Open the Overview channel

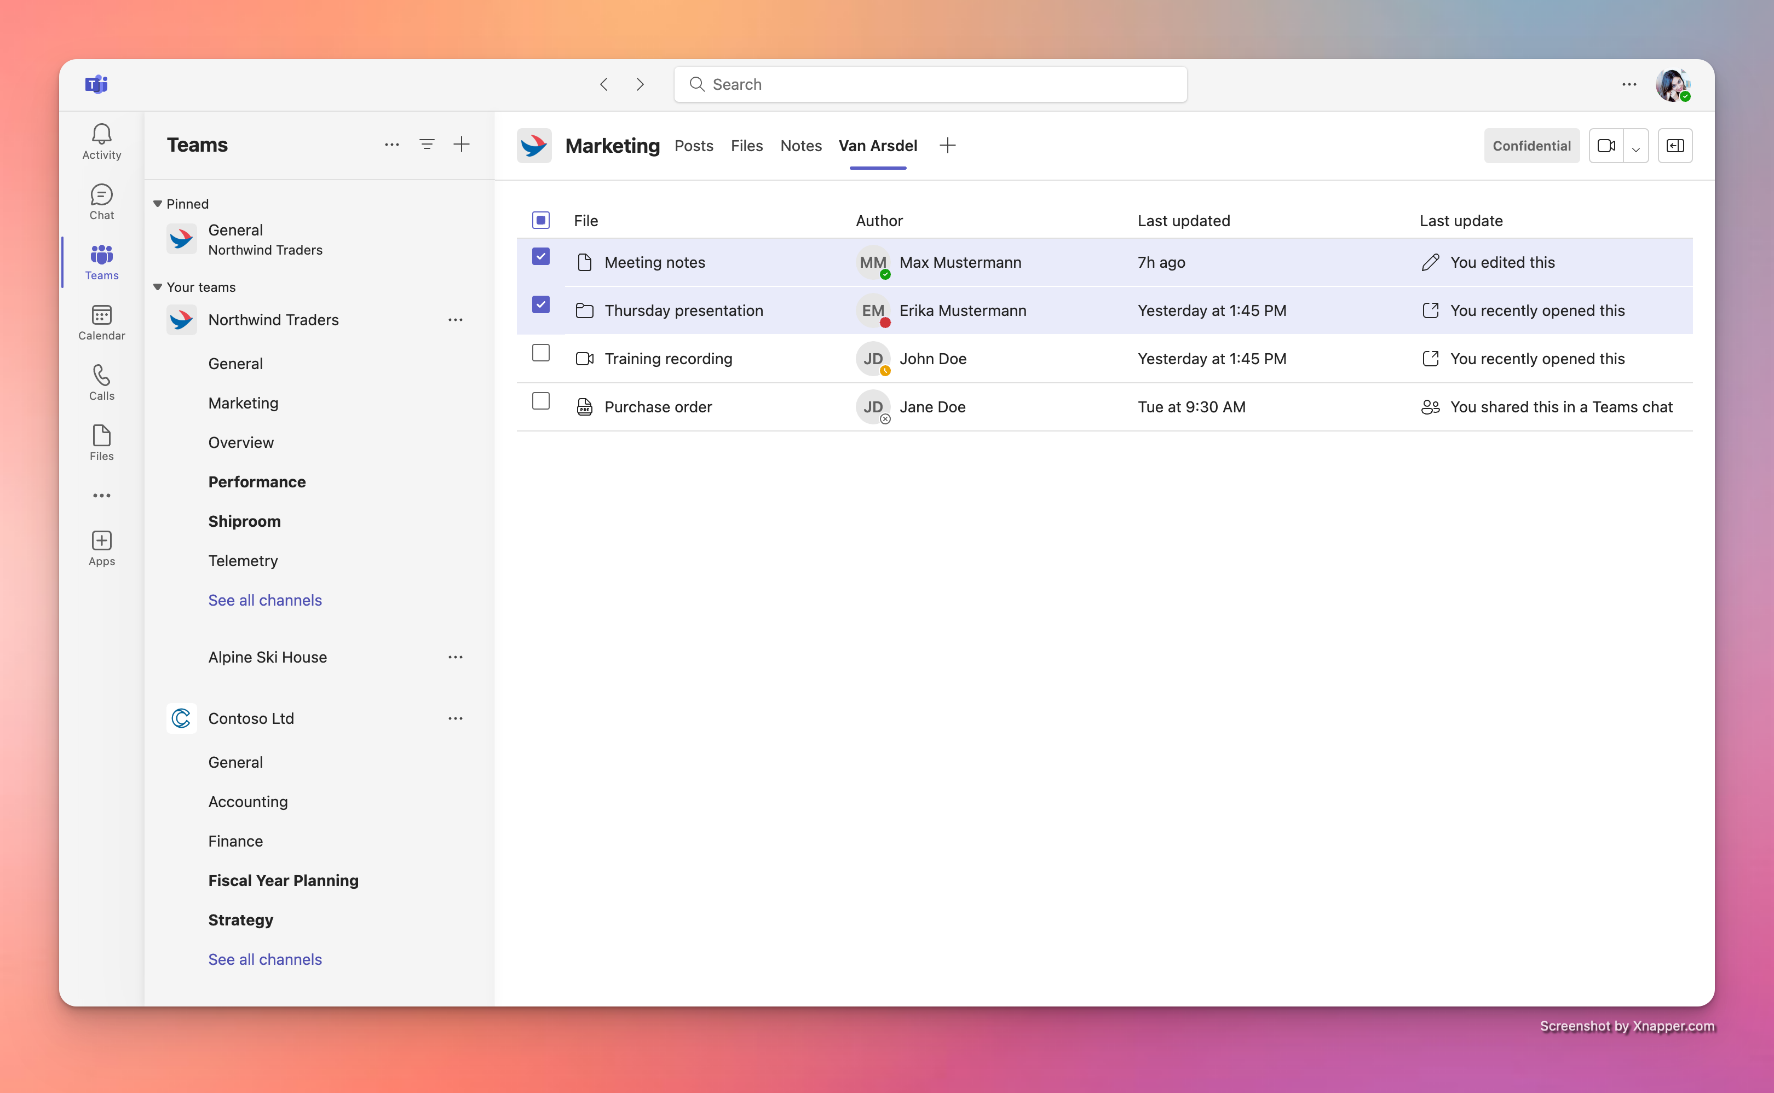(240, 442)
